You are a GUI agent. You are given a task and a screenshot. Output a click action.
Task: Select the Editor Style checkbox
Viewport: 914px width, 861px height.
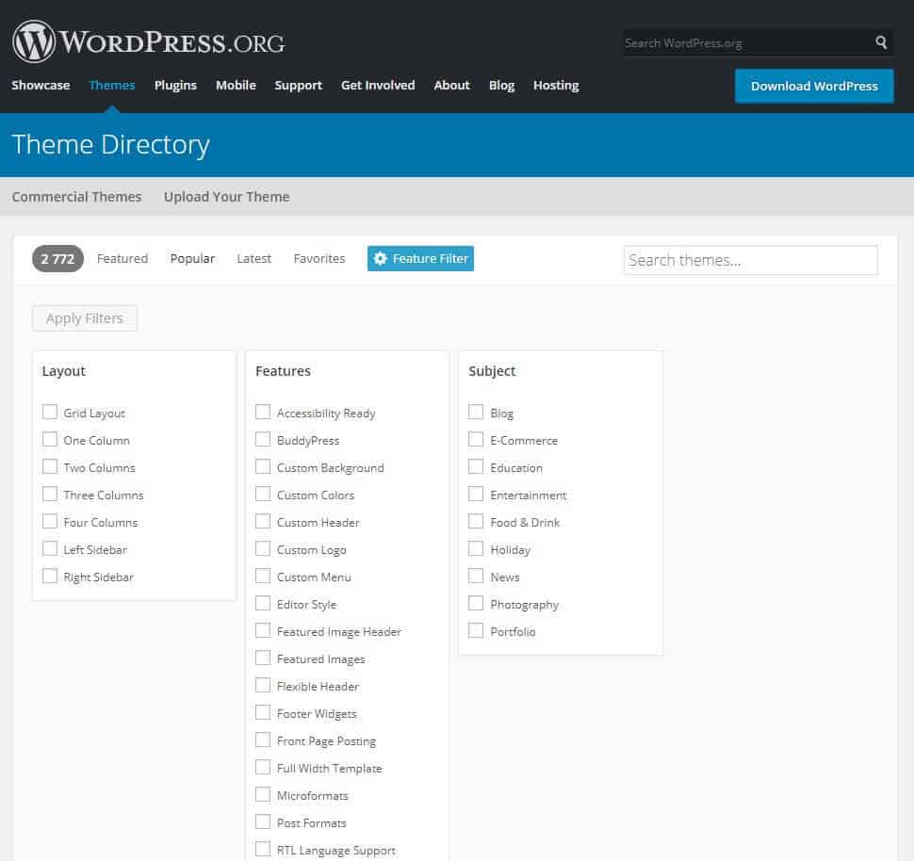tap(263, 603)
